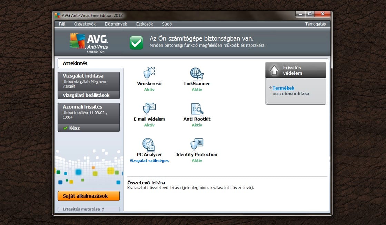Viewport: 386px width, 225px height.
Task: Click the Utolsó vizsgálat status text
Action: tap(84, 84)
